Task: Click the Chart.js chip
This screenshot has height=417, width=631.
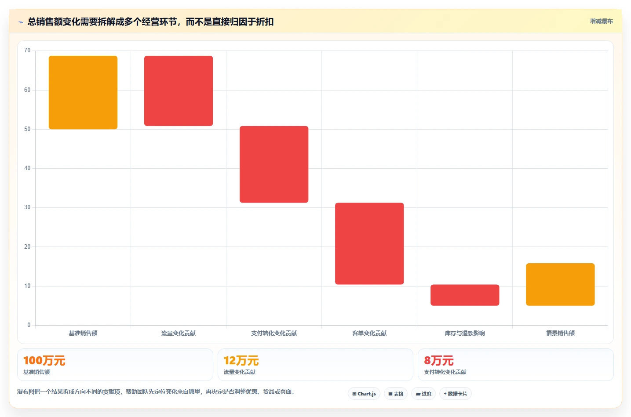Action: click(364, 394)
